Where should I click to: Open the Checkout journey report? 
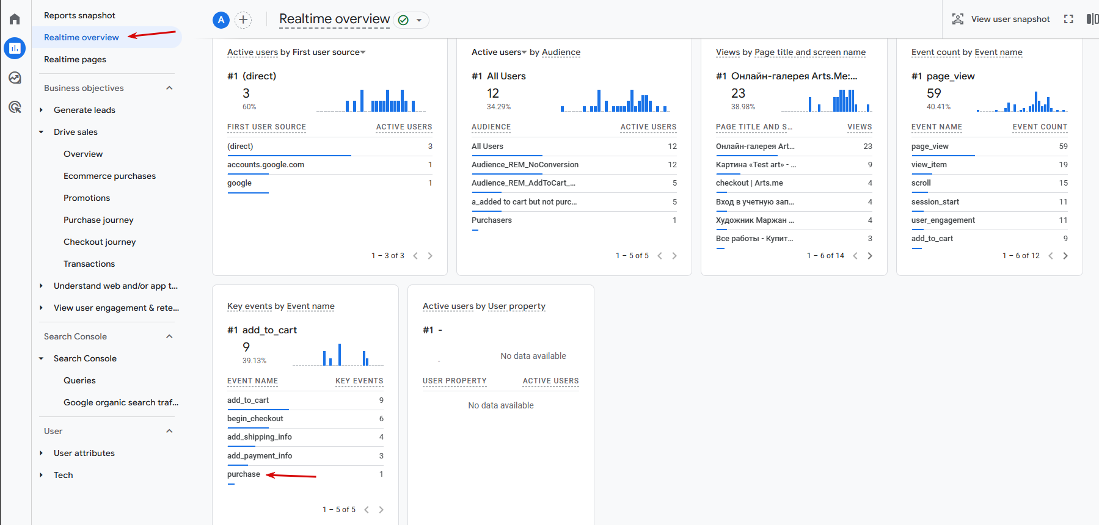[100, 242]
